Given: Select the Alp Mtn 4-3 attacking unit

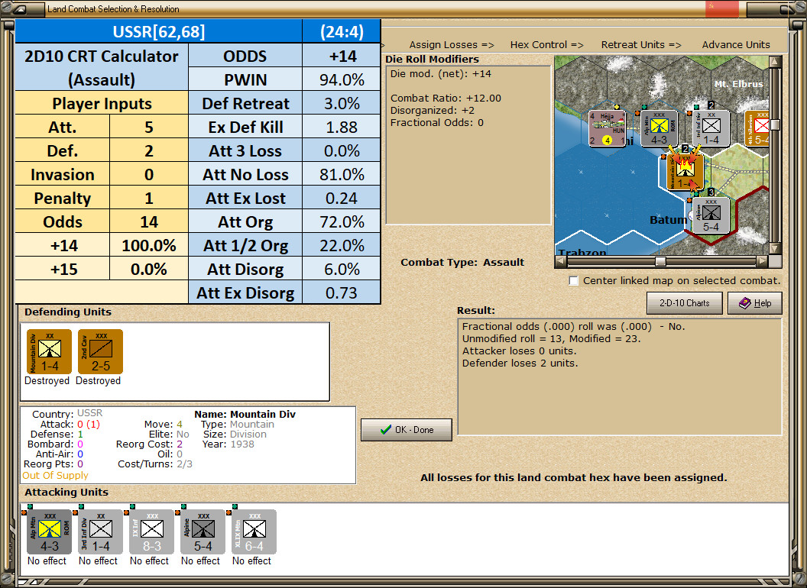Looking at the screenshot, I should pos(50,532).
